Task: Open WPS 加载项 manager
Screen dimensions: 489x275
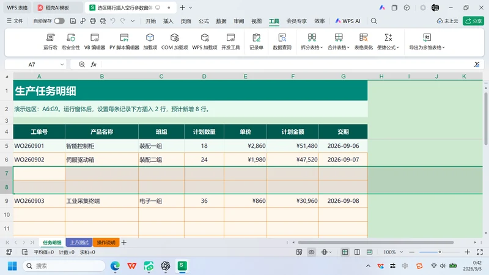Action: coord(205,42)
